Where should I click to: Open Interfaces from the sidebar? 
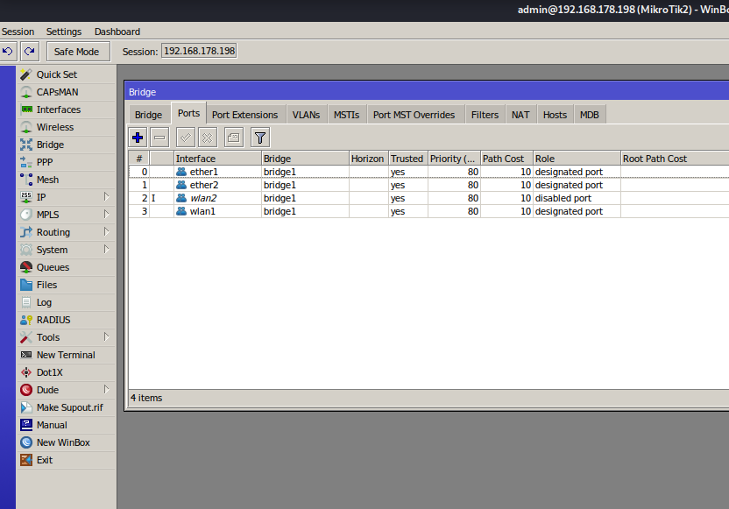pyautogui.click(x=66, y=110)
